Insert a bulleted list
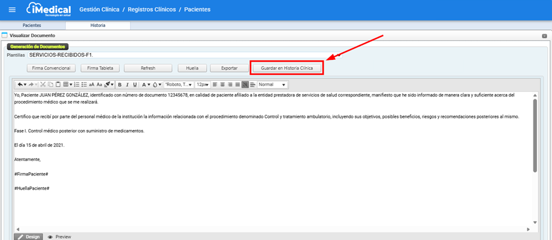552x240 pixels. tap(84, 84)
